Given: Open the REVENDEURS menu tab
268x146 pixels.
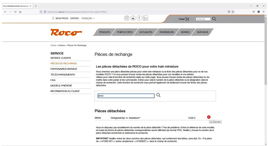Looking at the screenshot, I should click(x=167, y=32).
